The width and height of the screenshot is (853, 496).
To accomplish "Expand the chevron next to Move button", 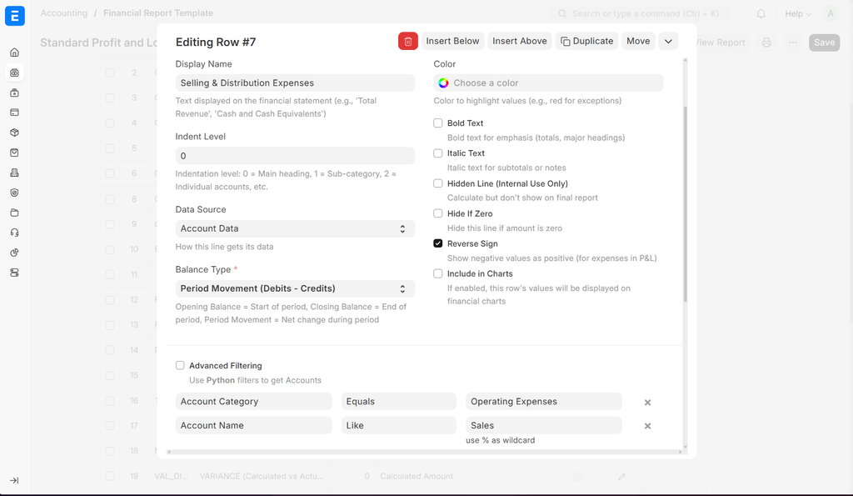I will coord(668,40).
